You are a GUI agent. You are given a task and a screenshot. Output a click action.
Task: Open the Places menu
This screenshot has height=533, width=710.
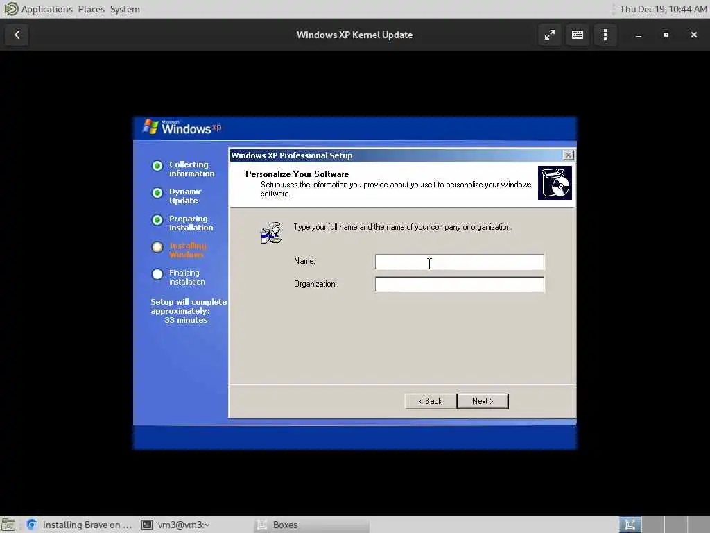click(91, 9)
